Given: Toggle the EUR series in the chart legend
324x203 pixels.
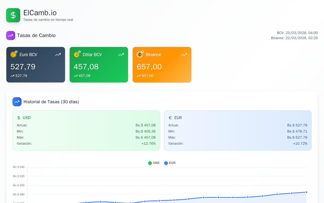Looking at the screenshot, I should point(170,163).
